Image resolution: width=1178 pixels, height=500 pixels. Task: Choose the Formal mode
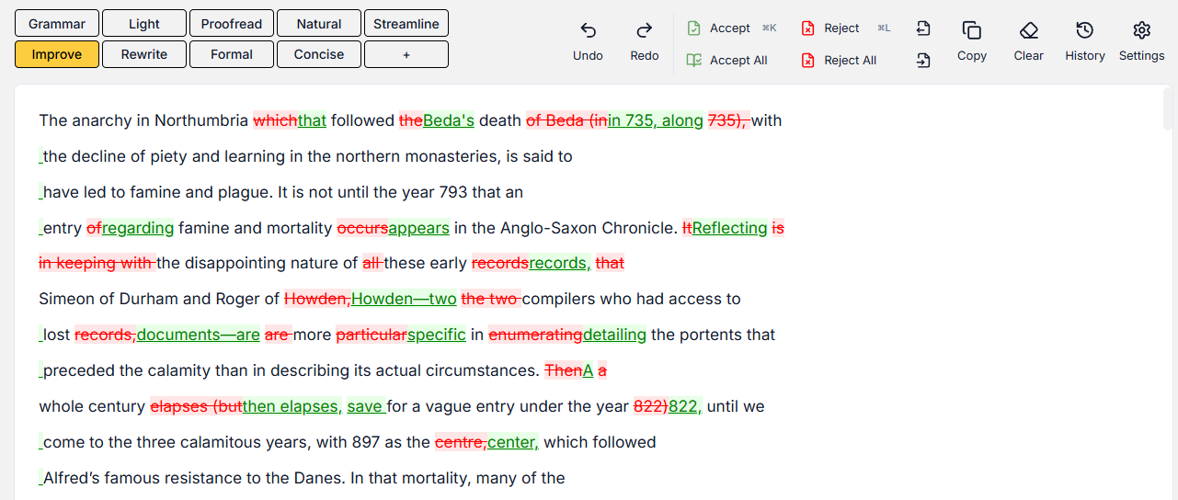click(x=232, y=54)
